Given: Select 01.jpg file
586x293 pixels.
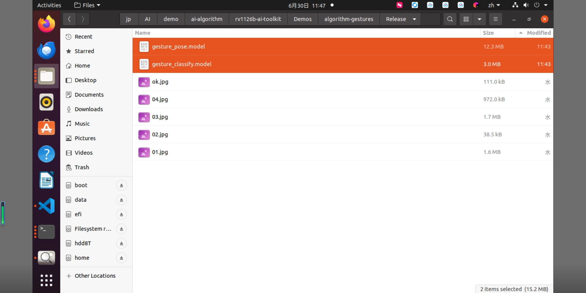Looking at the screenshot, I should (x=343, y=152).
